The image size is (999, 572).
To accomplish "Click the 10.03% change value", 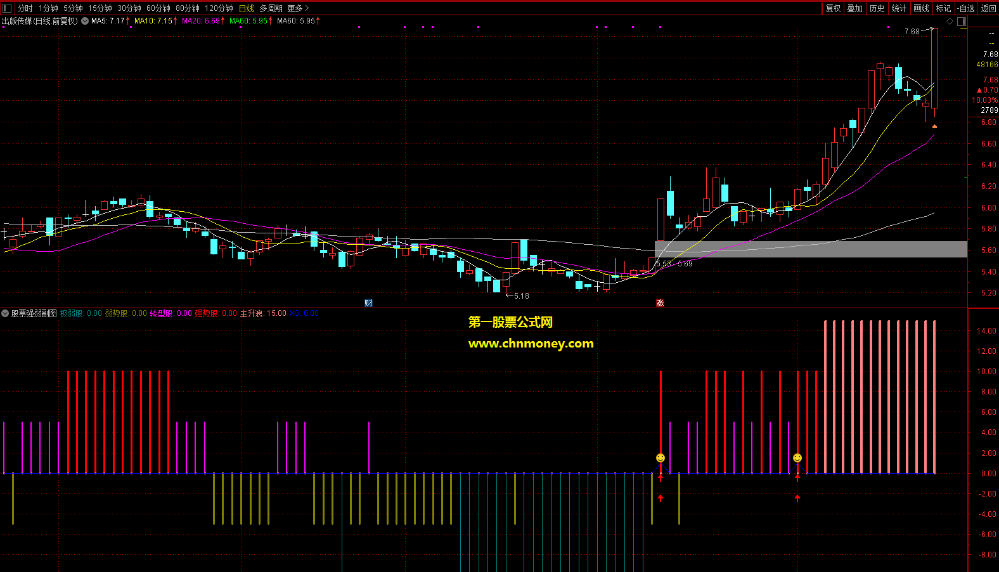I will 985,100.
